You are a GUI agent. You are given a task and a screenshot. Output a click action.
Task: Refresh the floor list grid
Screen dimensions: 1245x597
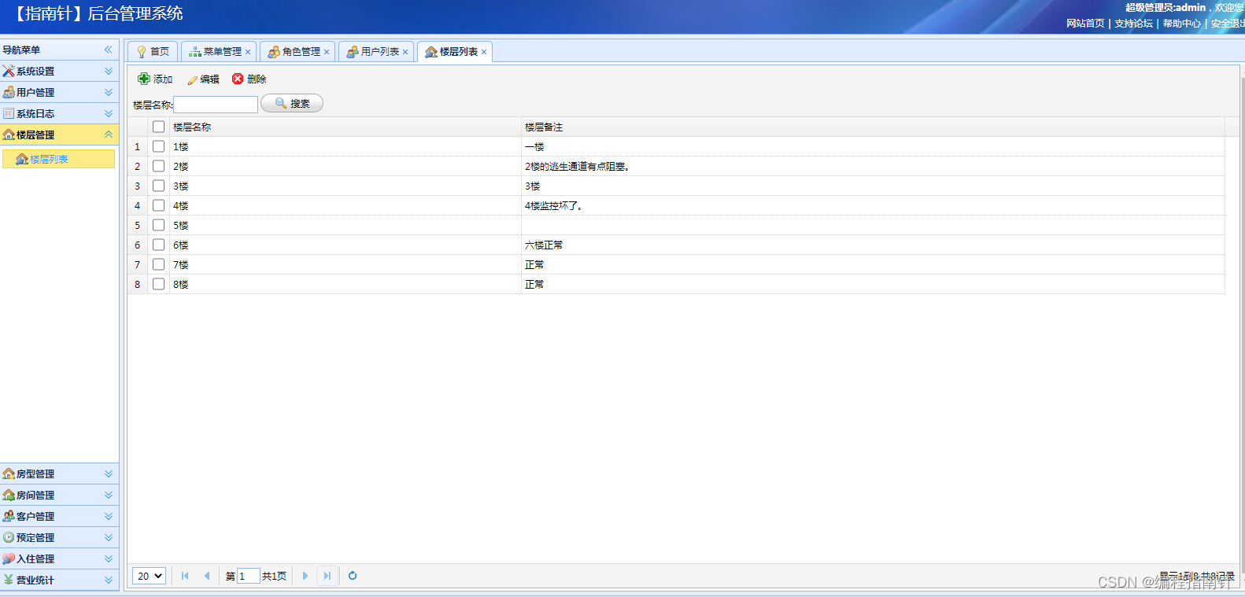(x=353, y=576)
